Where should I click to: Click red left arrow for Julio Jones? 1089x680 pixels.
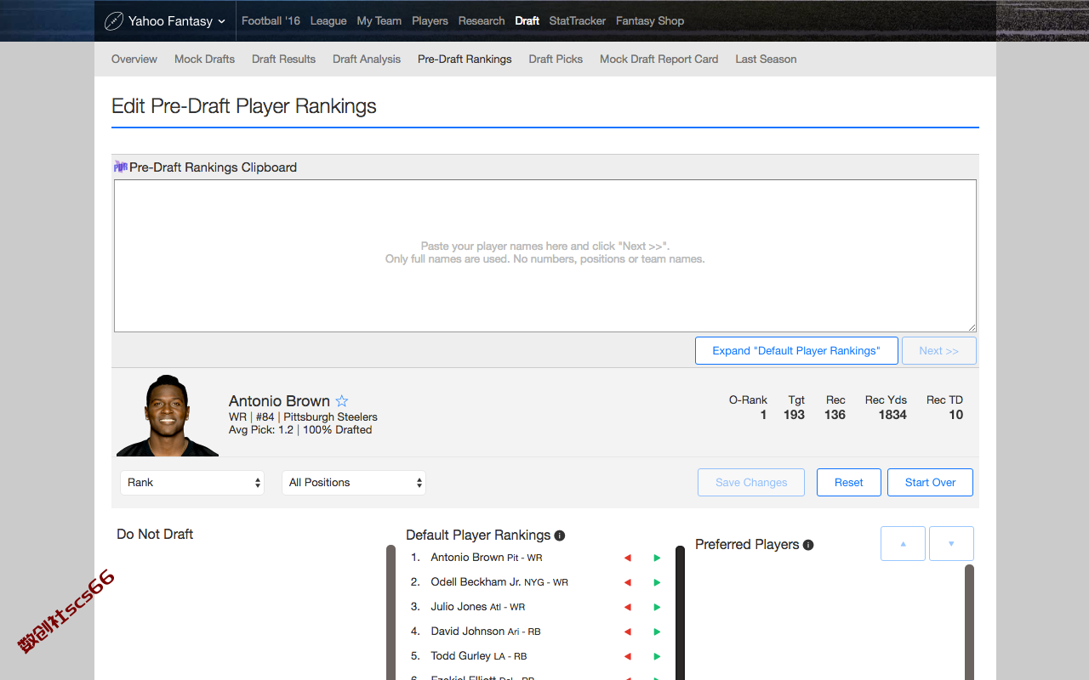[628, 607]
